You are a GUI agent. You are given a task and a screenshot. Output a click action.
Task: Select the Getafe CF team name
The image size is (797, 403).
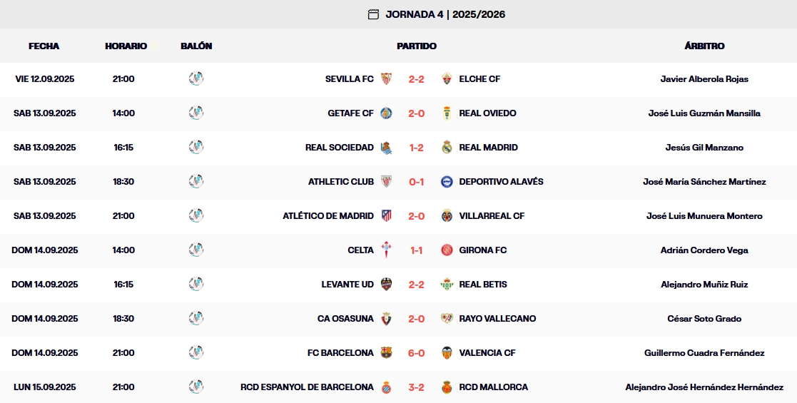coord(350,113)
